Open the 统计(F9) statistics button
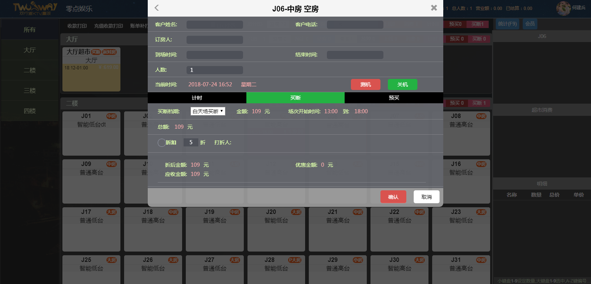 (507, 24)
